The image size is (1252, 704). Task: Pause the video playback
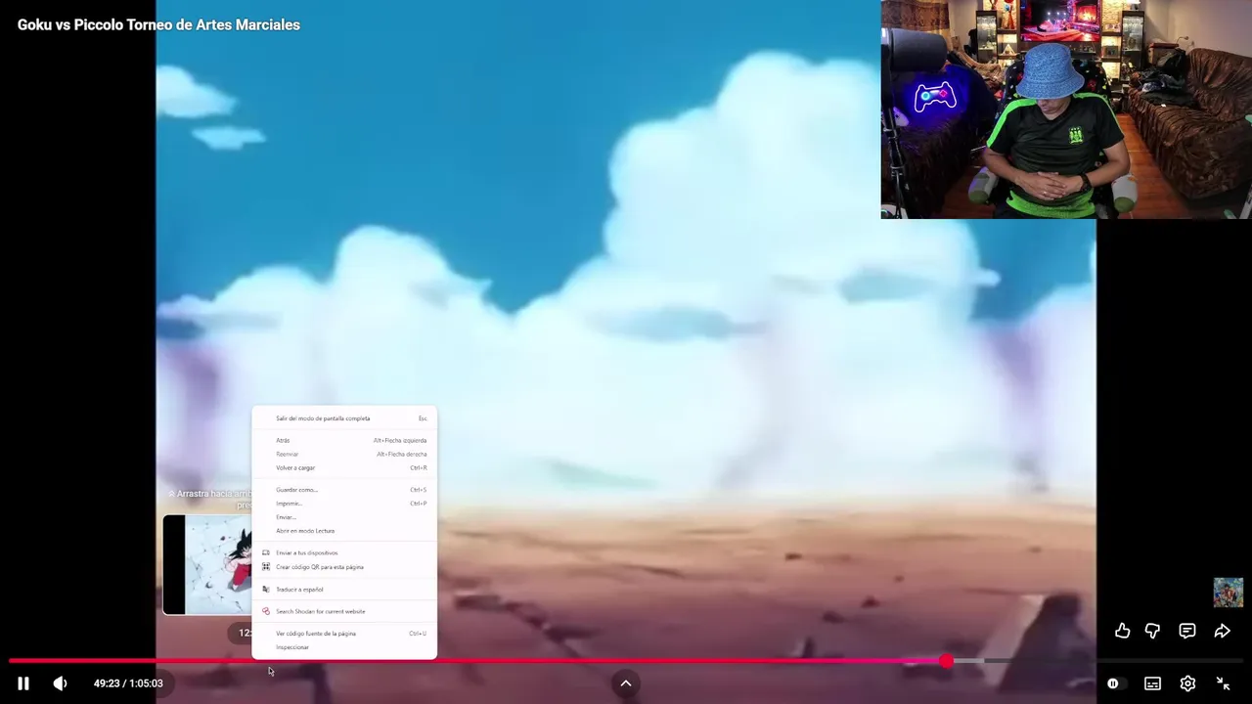pos(23,683)
